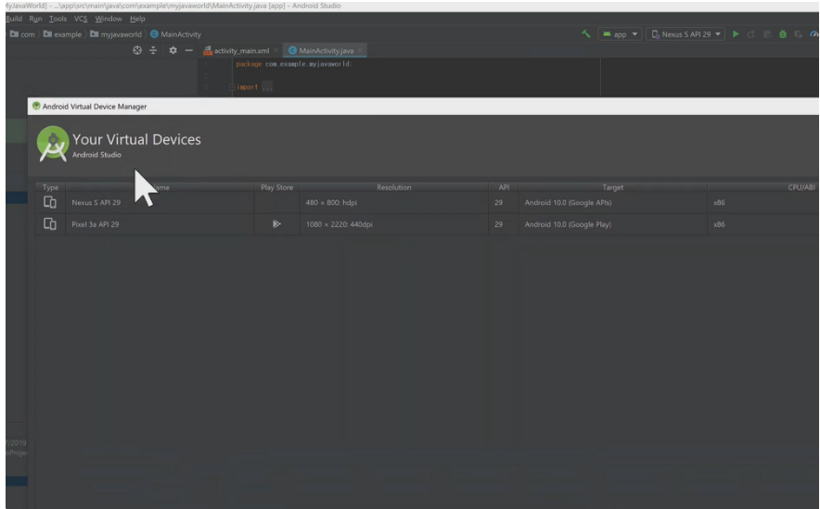Click the Make Project hammer icon
Image resolution: width=820 pixels, height=509 pixels.
click(x=585, y=34)
